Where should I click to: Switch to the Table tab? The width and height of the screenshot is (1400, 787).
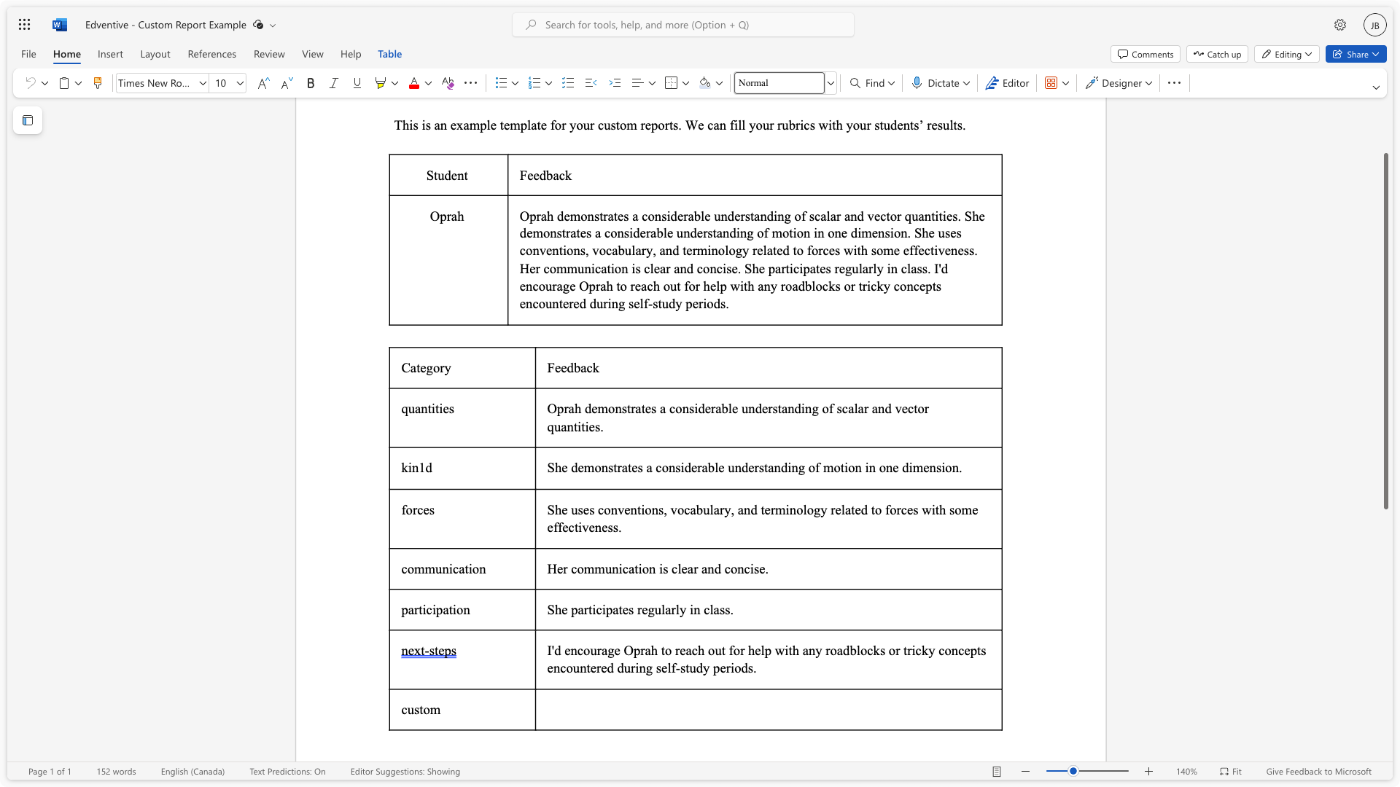pyautogui.click(x=389, y=54)
